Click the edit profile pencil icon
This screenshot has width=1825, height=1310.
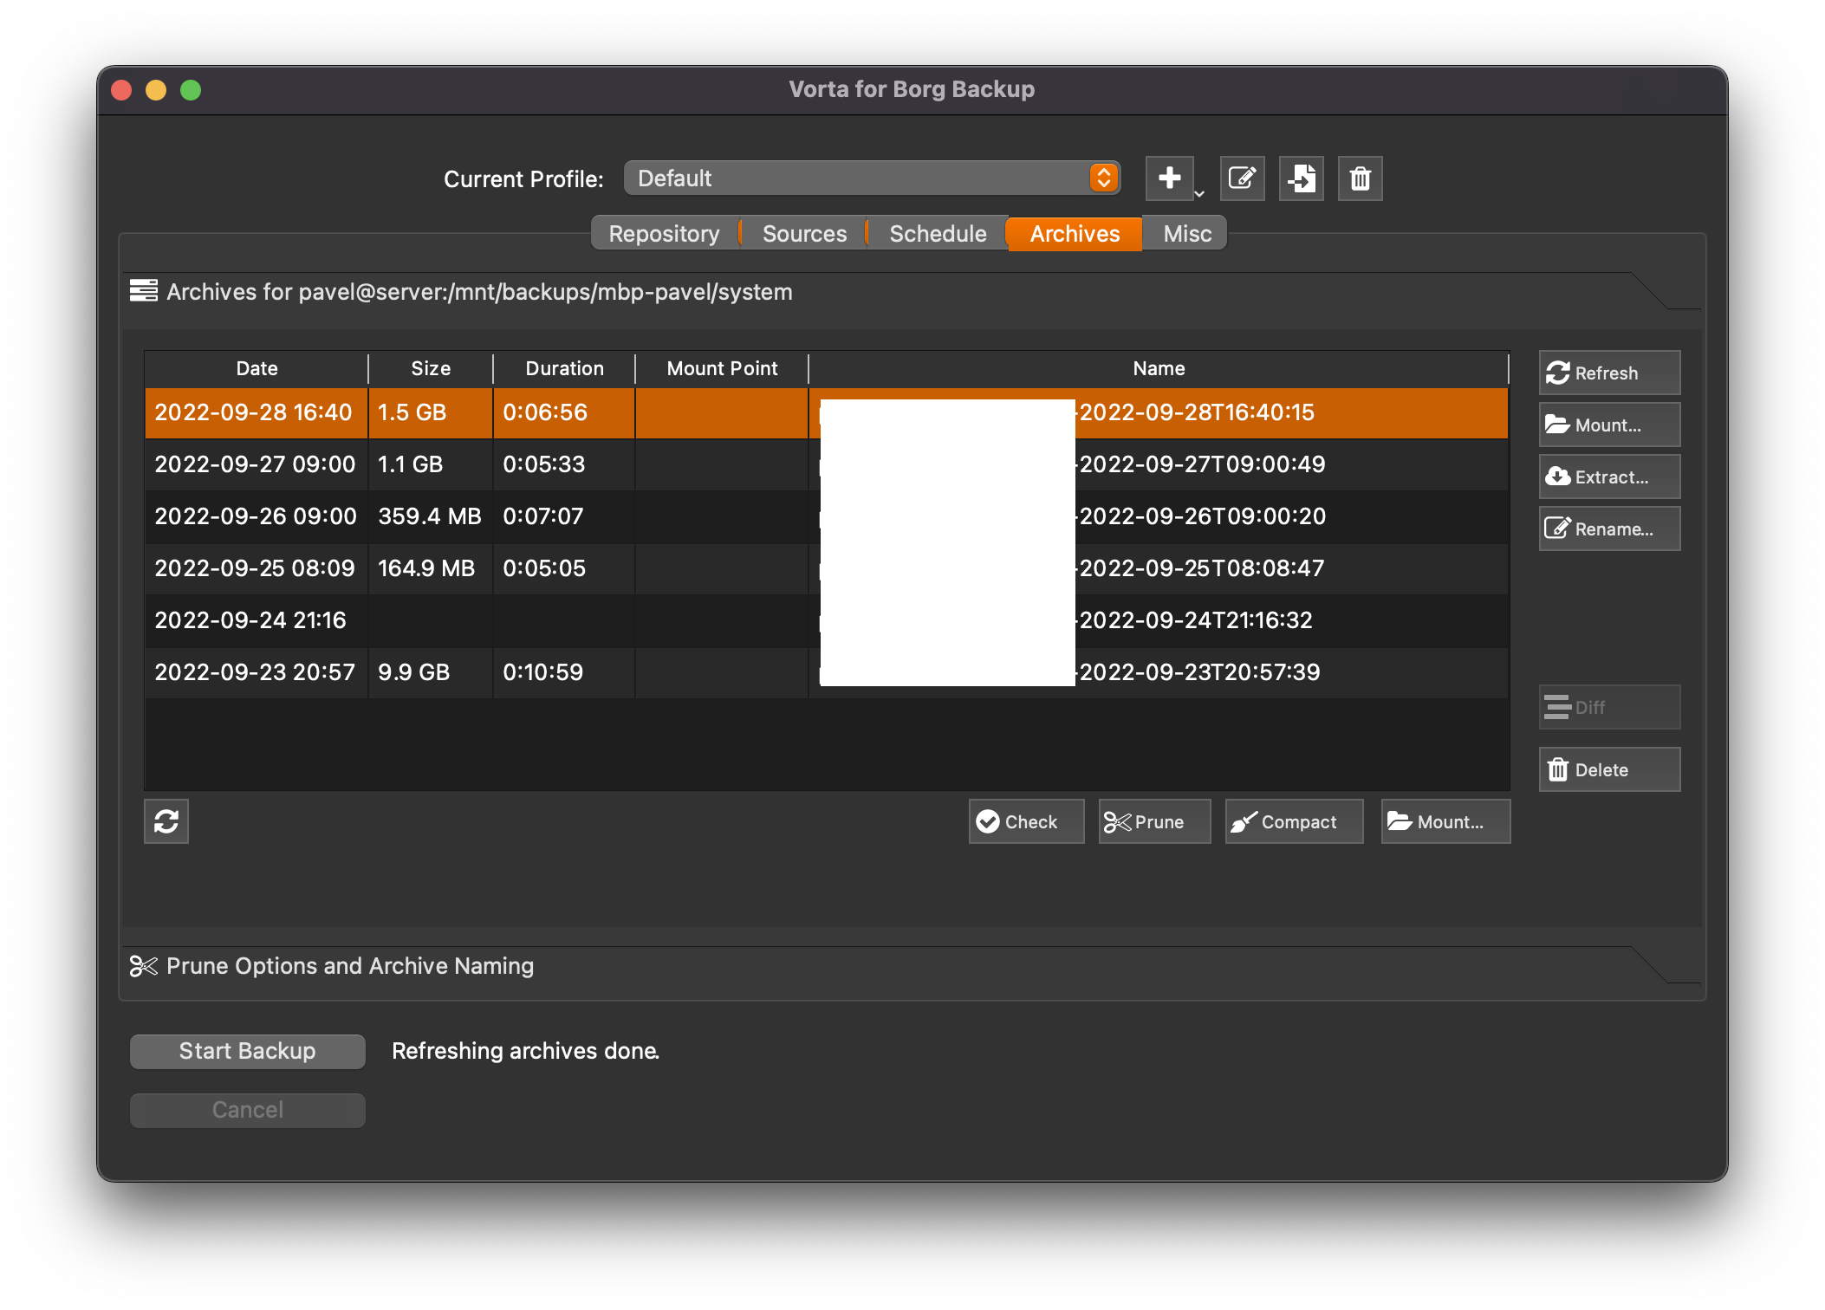(1242, 178)
